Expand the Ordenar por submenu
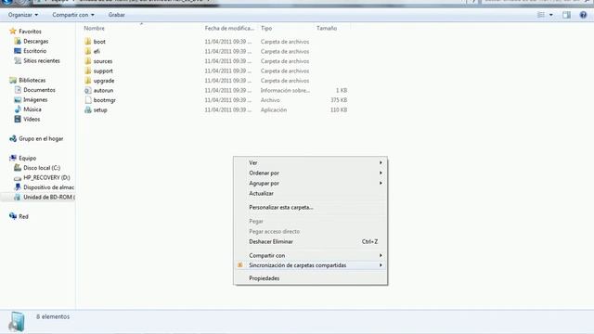This screenshot has height=334, width=594. point(310,173)
